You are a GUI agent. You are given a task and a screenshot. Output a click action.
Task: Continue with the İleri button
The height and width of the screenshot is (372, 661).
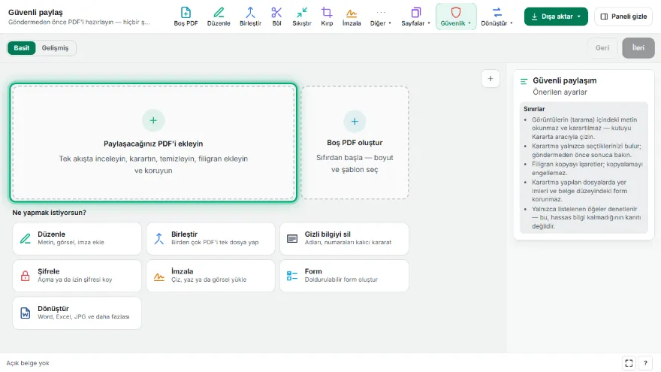pyautogui.click(x=638, y=47)
